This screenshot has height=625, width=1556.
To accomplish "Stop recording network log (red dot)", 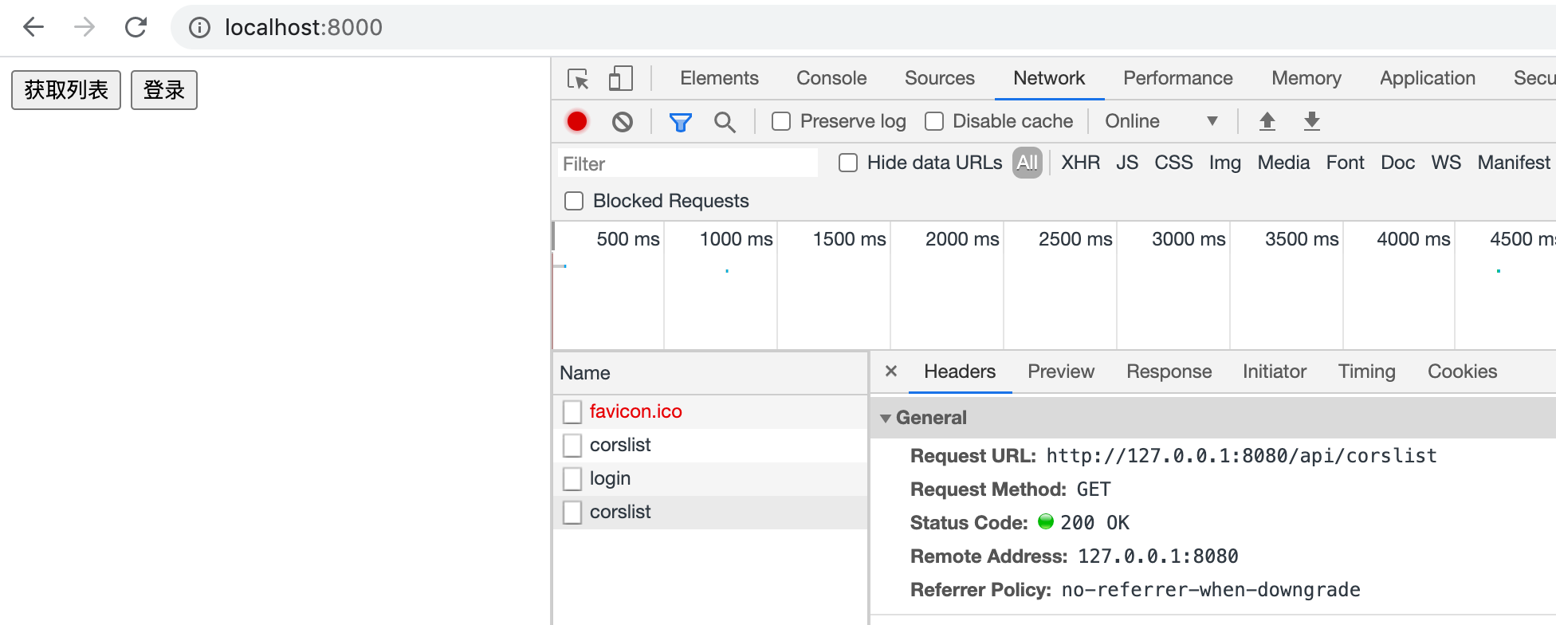I will click(577, 121).
